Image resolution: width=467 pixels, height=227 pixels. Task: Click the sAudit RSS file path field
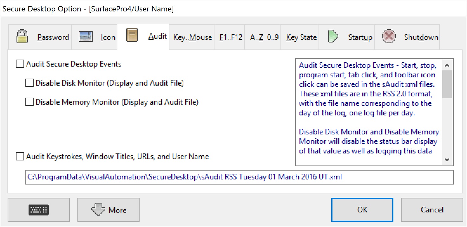(x=239, y=177)
